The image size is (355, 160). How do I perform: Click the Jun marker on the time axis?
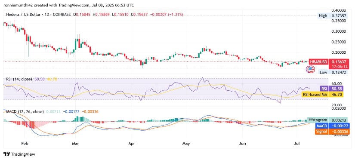pos(242,144)
